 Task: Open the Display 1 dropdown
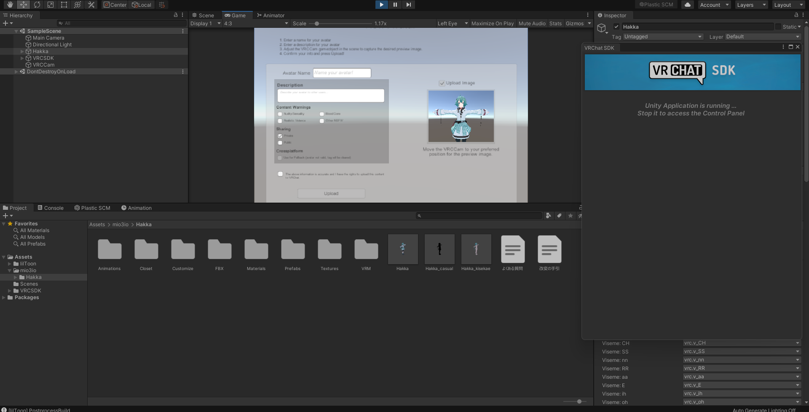point(205,24)
